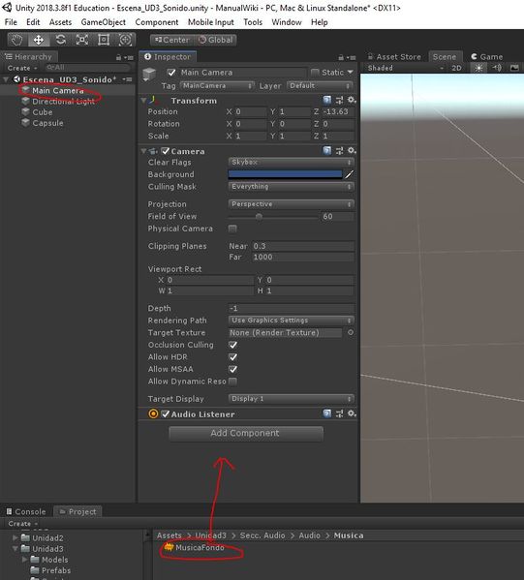Screen dimensions: 524x580
Task: Open Transform component gear menu
Action: pos(352,100)
